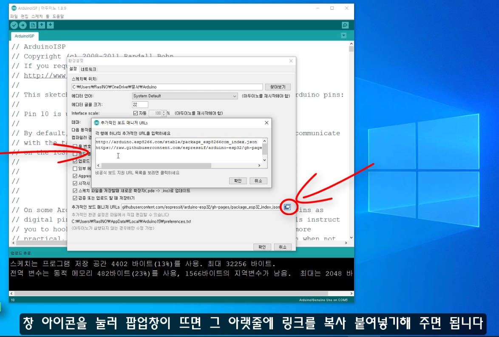The height and width of the screenshot is (337, 499).
Task: Click the code editor vertical scroll-down arrow
Action: coord(352,238)
